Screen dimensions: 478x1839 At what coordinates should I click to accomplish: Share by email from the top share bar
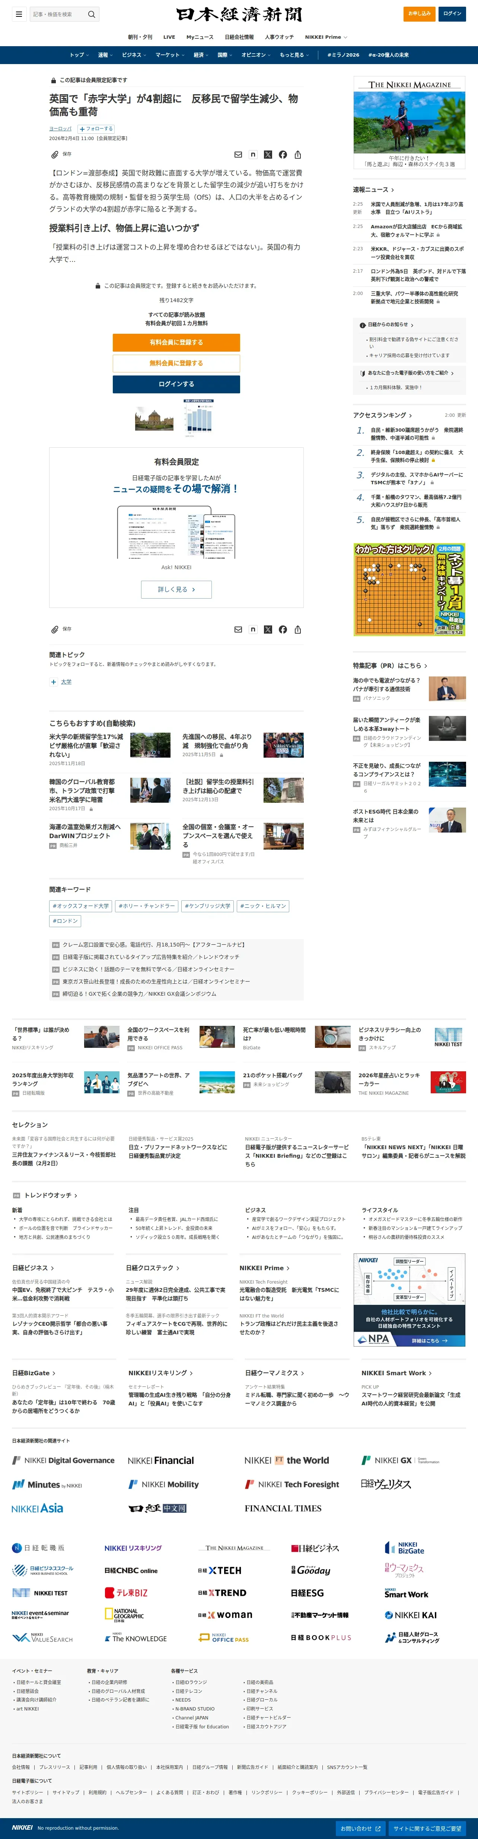coord(238,154)
